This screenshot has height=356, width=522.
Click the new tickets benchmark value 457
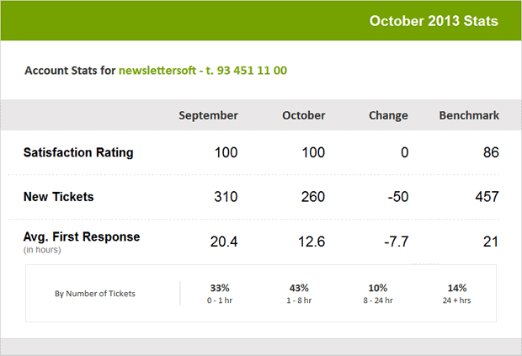point(487,197)
